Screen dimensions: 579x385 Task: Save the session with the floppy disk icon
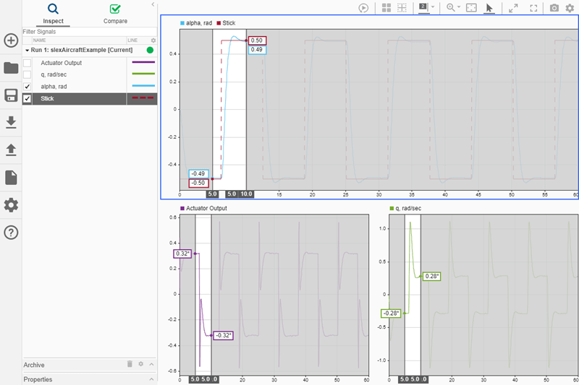click(x=11, y=95)
